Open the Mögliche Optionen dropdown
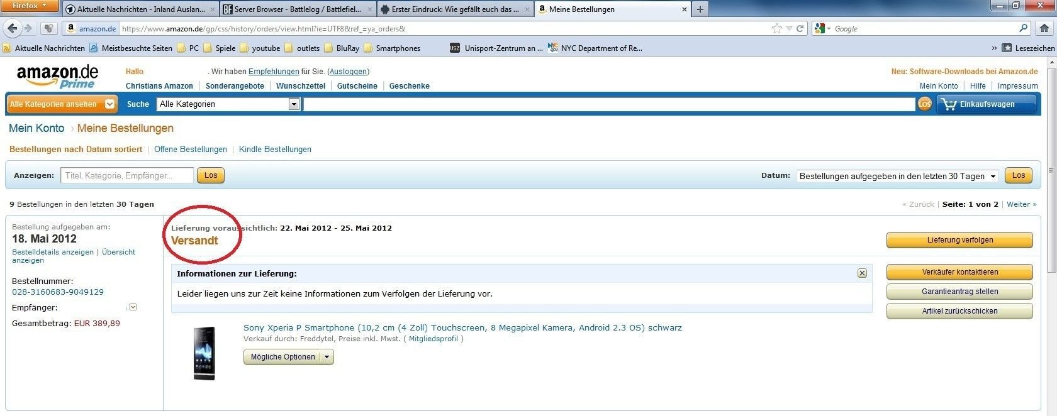1057x416 pixels. point(289,357)
